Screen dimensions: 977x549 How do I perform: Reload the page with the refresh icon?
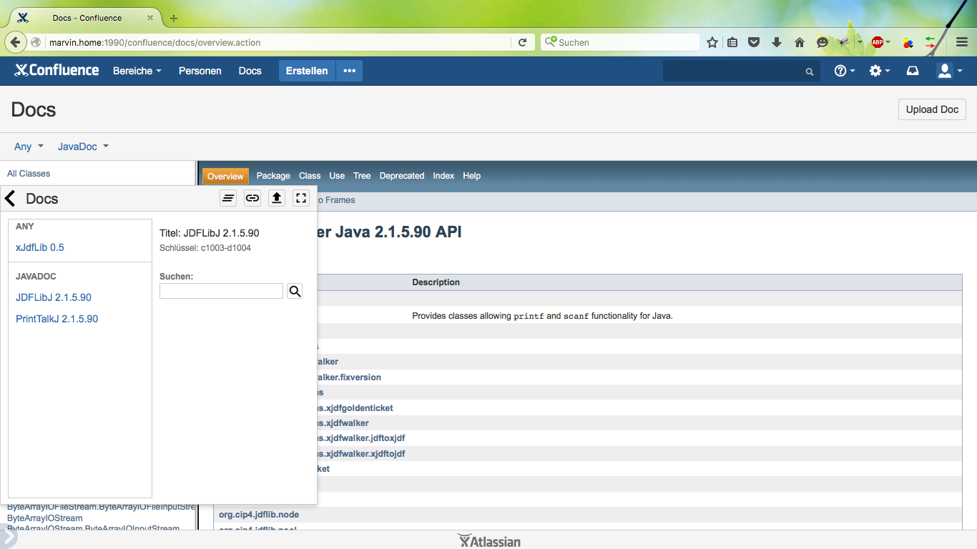tap(523, 42)
